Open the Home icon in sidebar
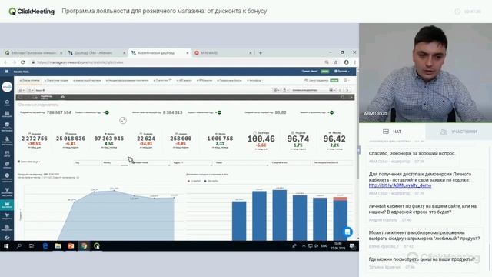 click(7, 102)
